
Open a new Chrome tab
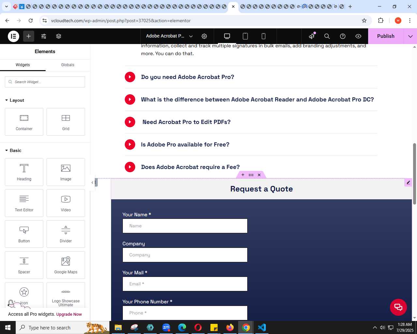pyautogui.click(x=350, y=7)
